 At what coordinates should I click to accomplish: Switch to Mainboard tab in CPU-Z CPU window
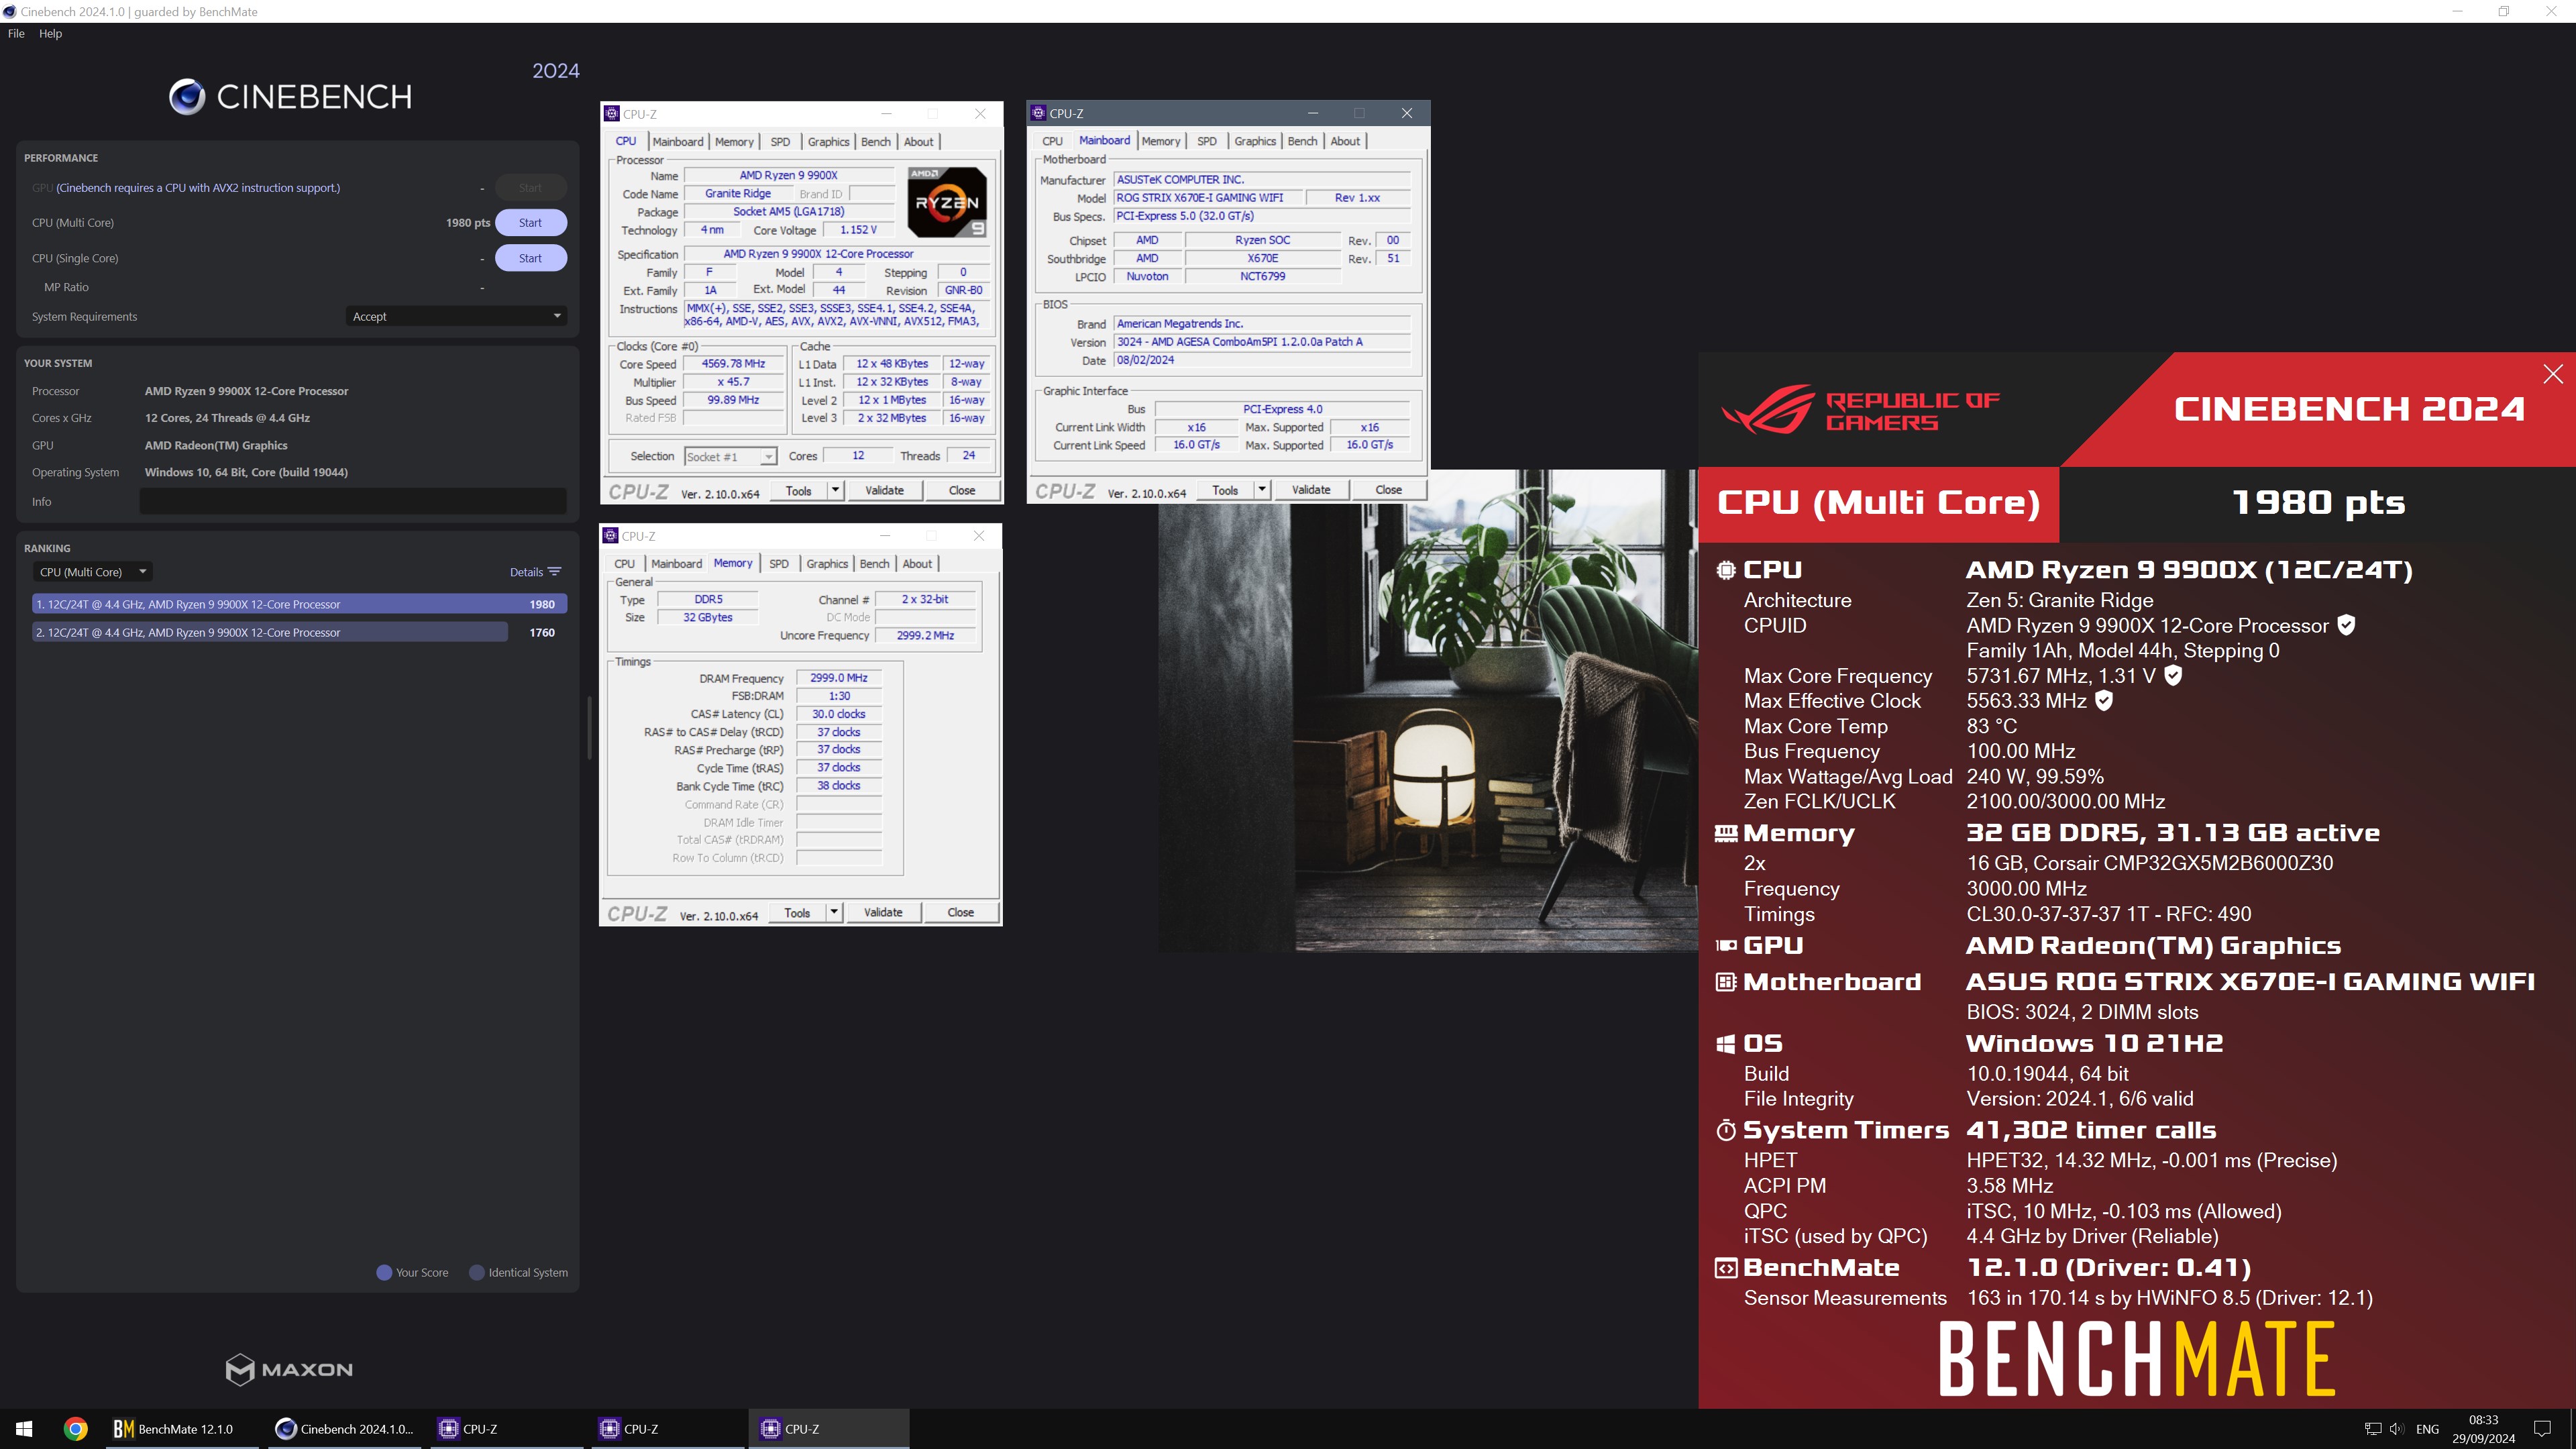pyautogui.click(x=677, y=142)
